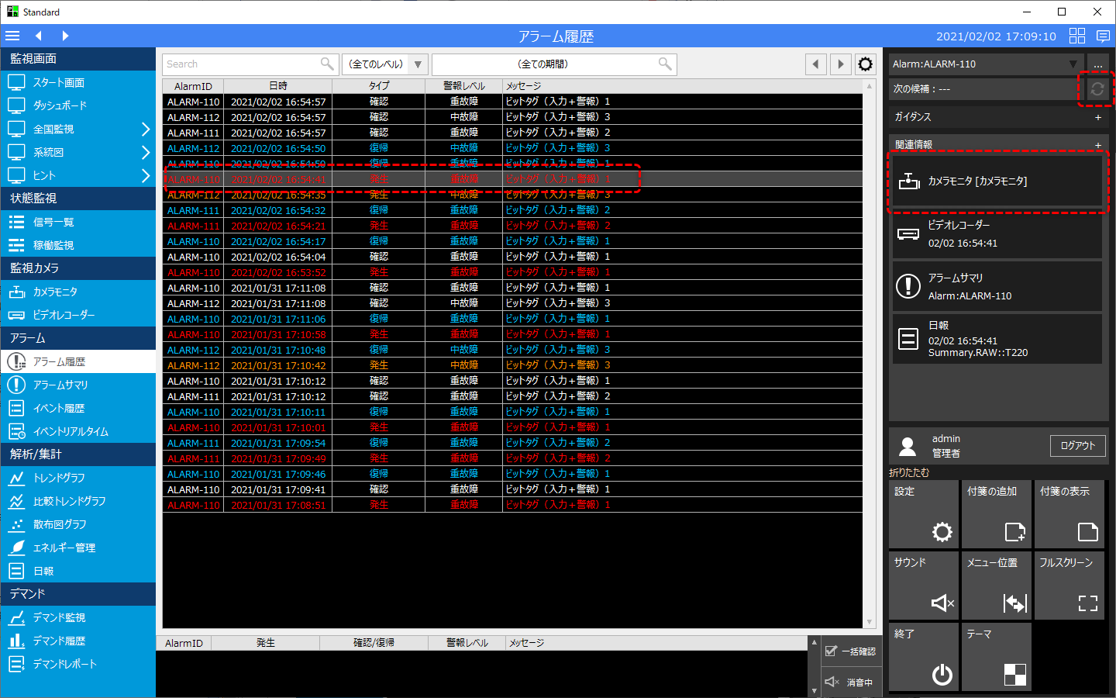The height and width of the screenshot is (698, 1116).
Task: Click the 終了 power tile
Action: pos(924,657)
